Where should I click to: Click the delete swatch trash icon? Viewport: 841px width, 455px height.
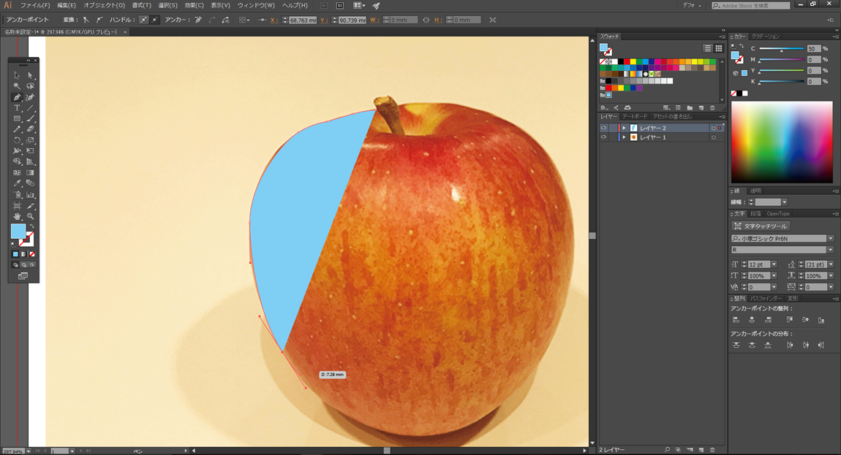712,107
